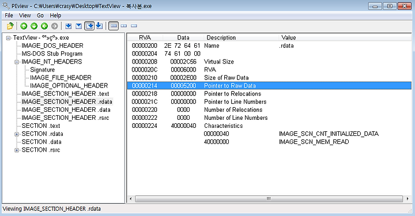Select IMAGE_OPTIONAL_HEADER tree item
415x216 pixels.
tap(69, 86)
